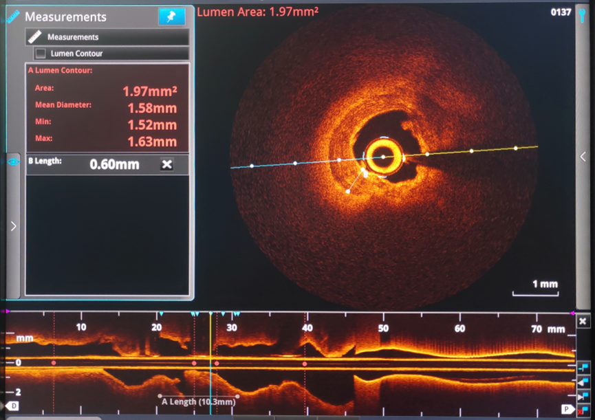Click the topmost blue flag bookmark icon
The image size is (595, 420).
[x=583, y=368]
